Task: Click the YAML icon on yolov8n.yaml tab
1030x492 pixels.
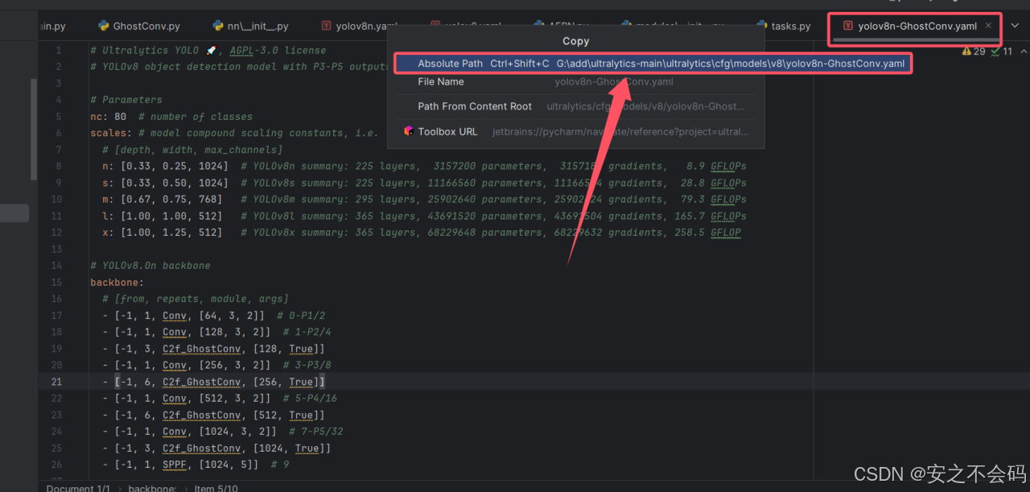Action: 326,26
